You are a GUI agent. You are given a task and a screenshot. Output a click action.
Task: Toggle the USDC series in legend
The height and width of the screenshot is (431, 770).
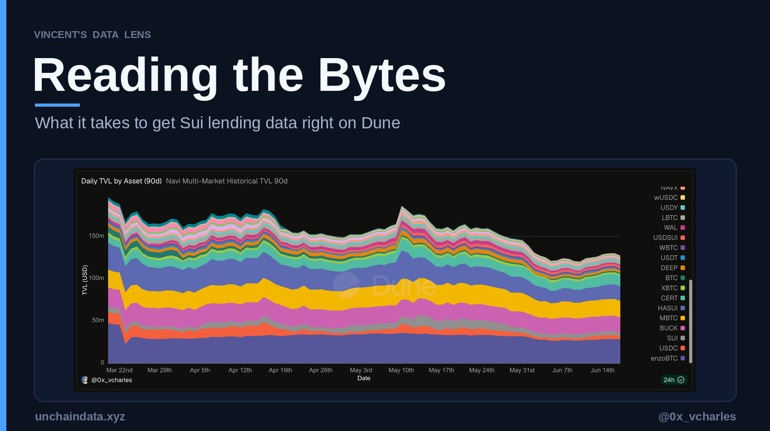[x=672, y=348]
